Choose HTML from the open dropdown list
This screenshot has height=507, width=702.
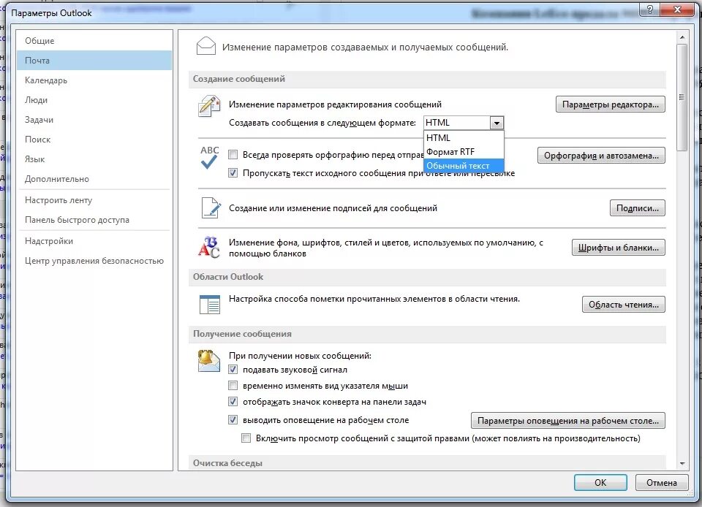[464, 137]
